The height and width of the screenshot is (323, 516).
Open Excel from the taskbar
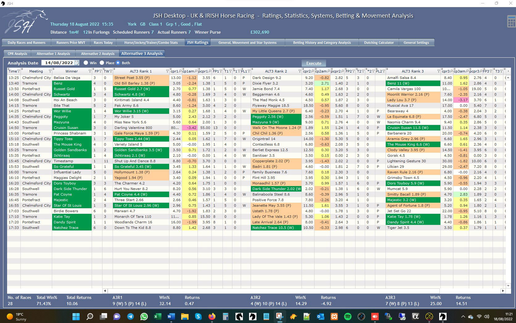(x=158, y=317)
